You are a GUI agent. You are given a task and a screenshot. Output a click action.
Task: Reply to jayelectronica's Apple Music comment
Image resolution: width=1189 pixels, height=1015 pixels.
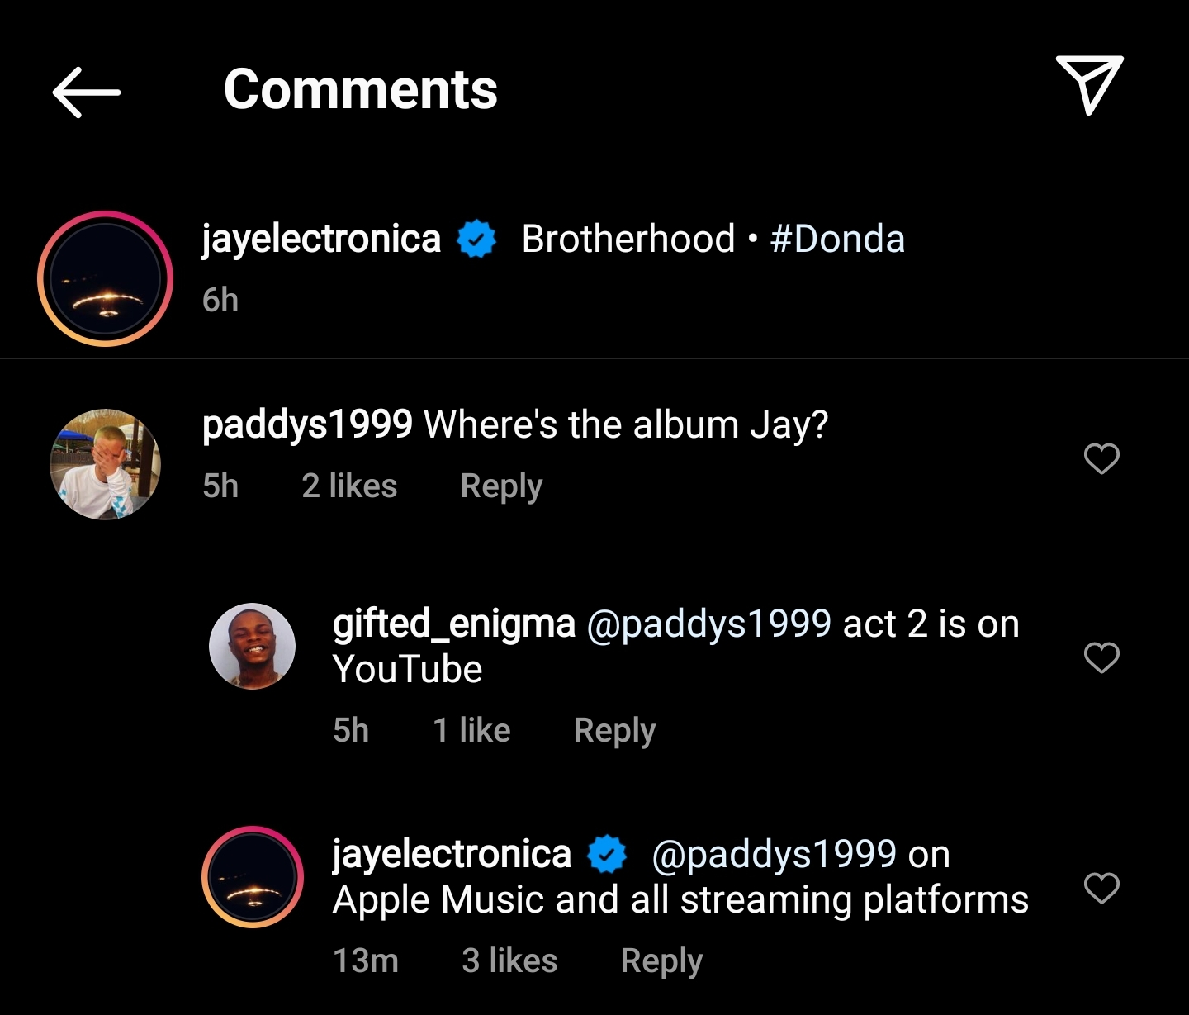tap(661, 960)
